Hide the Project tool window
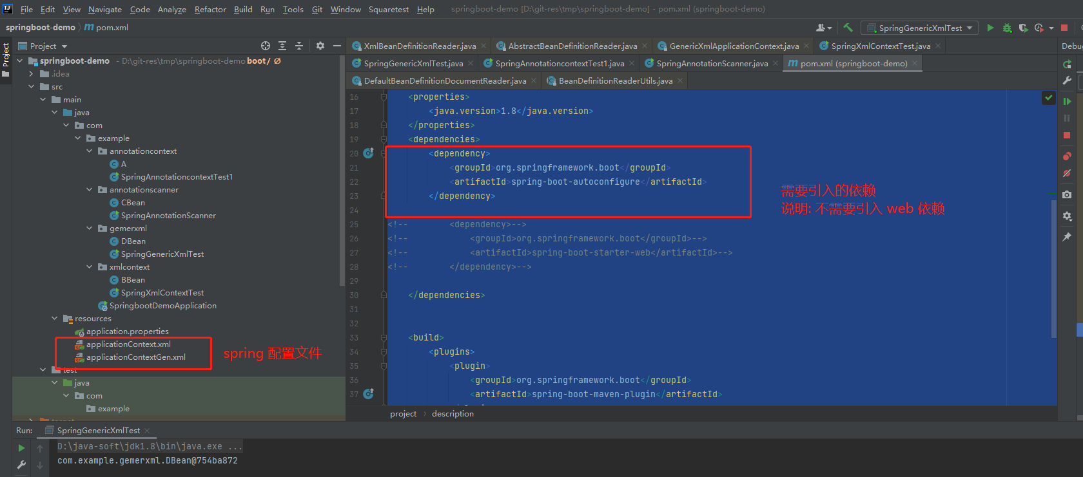The width and height of the screenshot is (1083, 477). (337, 46)
